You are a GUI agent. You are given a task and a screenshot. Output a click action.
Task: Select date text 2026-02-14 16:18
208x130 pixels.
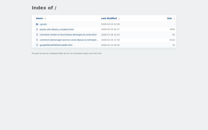click(x=110, y=45)
